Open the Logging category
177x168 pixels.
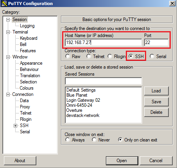tap(27, 26)
